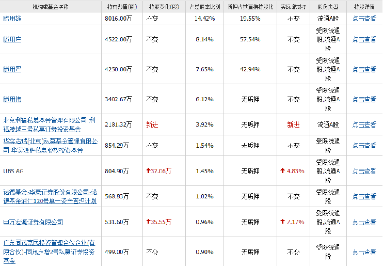Open the 广东同茂富民投资管理 fund link
Image resolution: width=383 pixels, height=266 pixels.
tap(49, 252)
